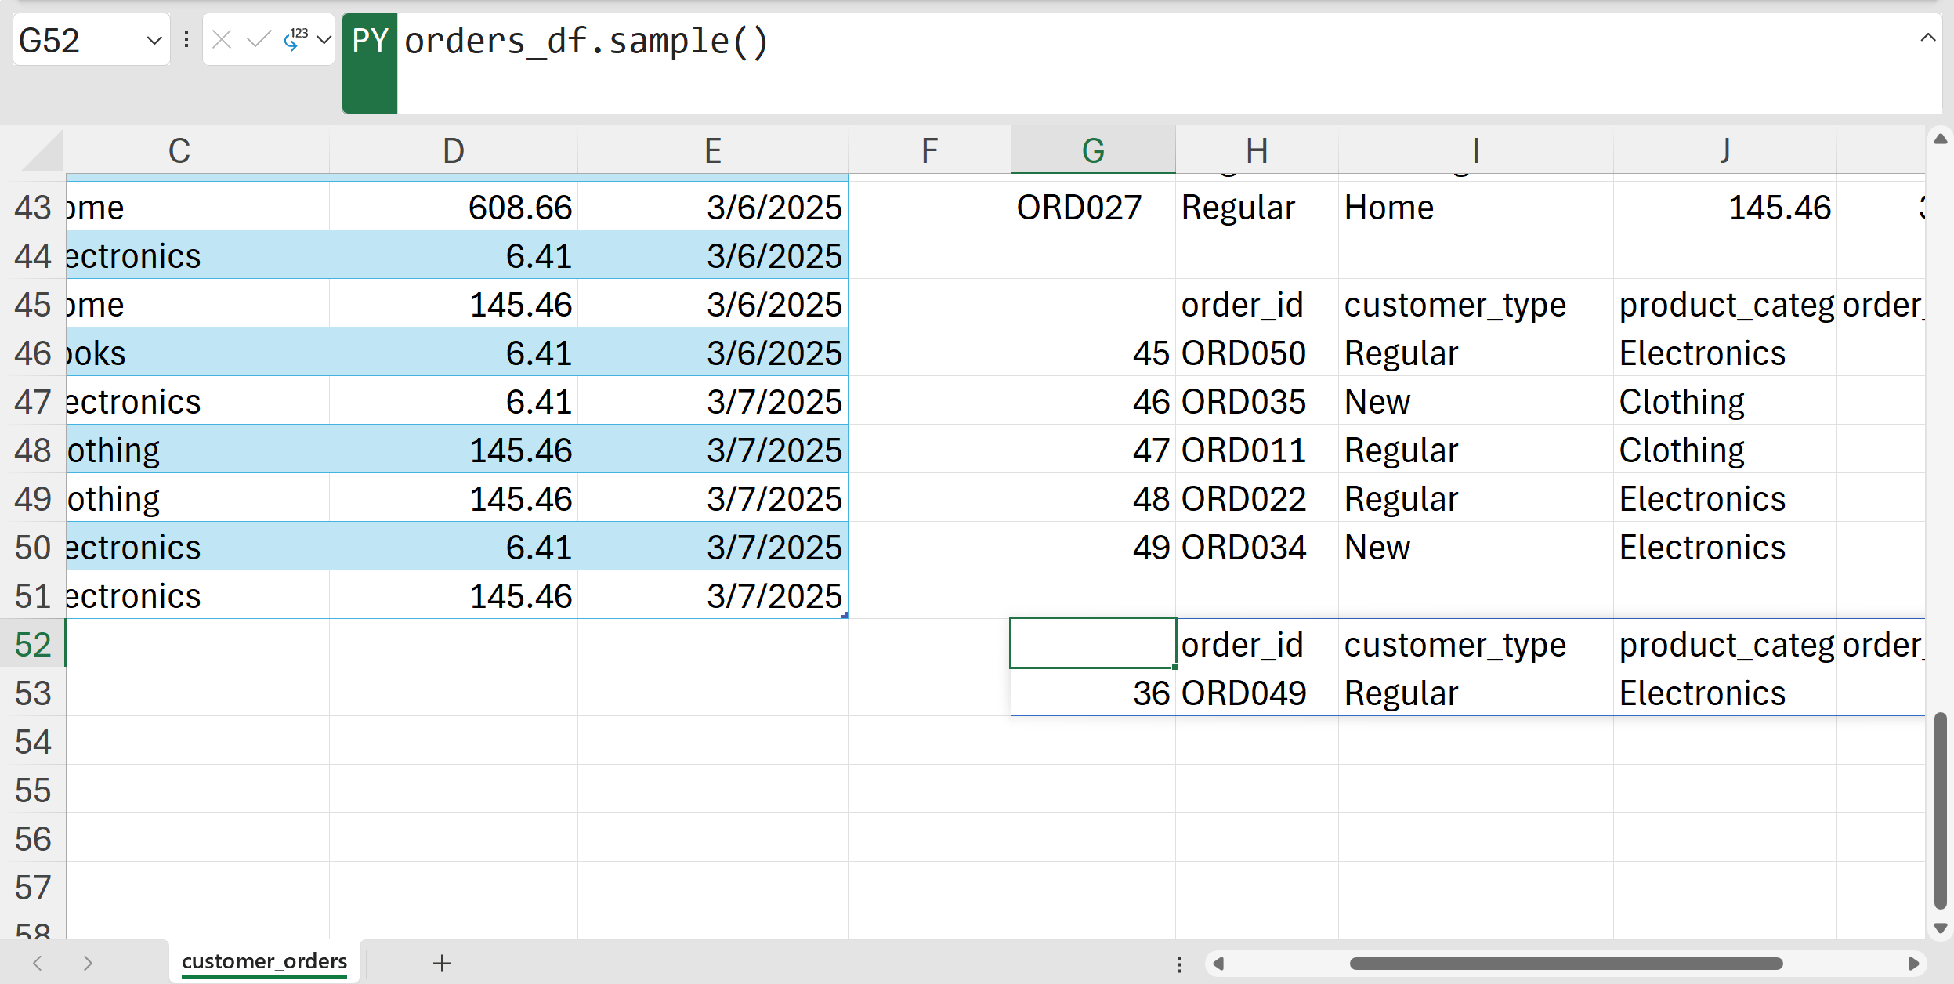Click the horizontal scrollbar right arrow
Image resolution: width=1954 pixels, height=984 pixels.
point(1913,963)
